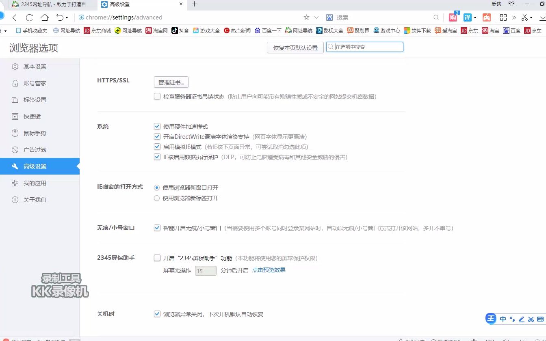Toggle 浏览器异常关闭自动恢复 checkbox
This screenshot has height=341, width=546.
[x=157, y=314]
